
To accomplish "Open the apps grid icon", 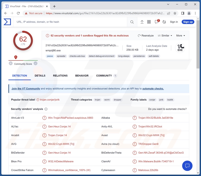I will click(x=149, y=22).
